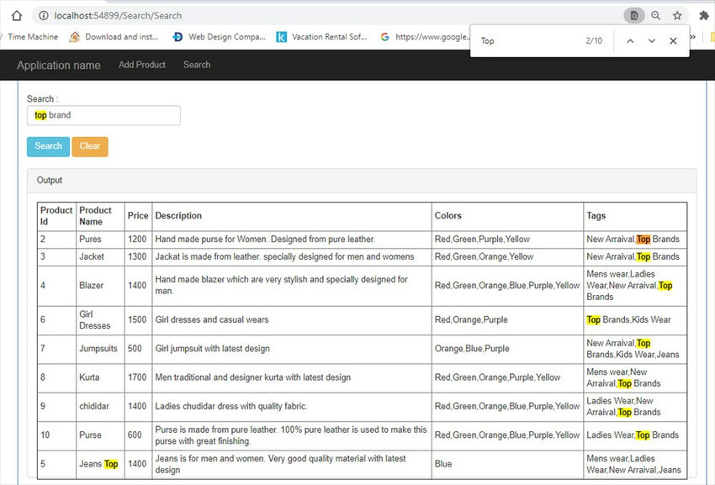Go to previous find match
Image resolution: width=715 pixels, height=485 pixels.
[x=629, y=40]
